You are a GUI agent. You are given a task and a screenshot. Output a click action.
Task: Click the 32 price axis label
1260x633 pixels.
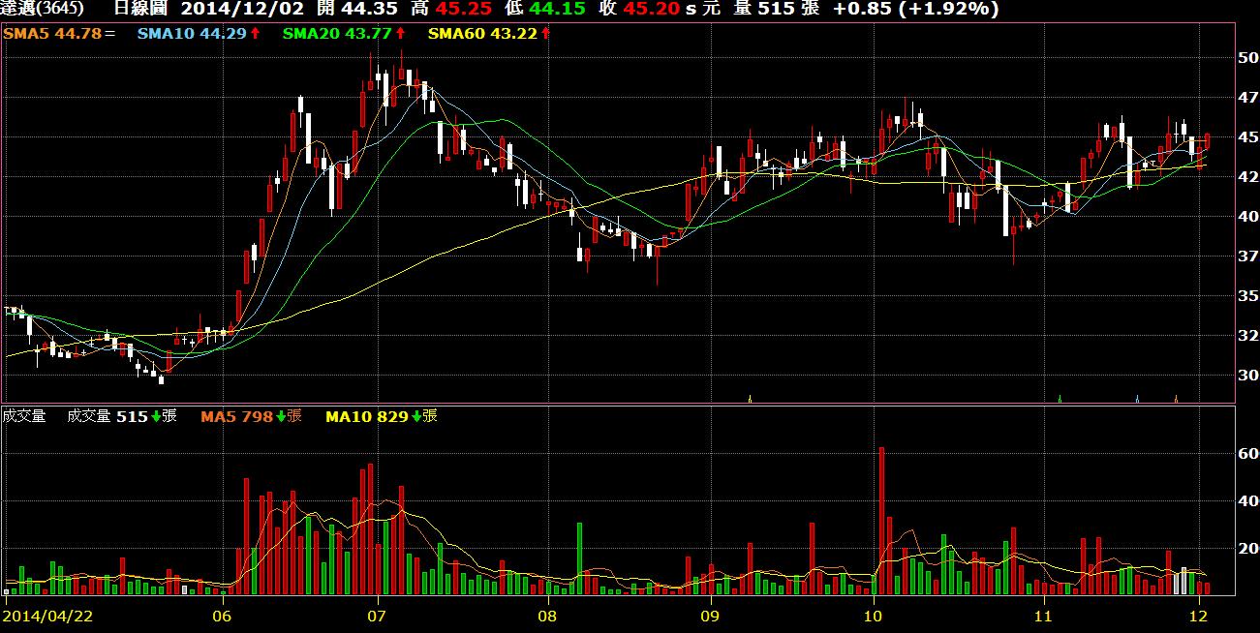(x=1246, y=335)
